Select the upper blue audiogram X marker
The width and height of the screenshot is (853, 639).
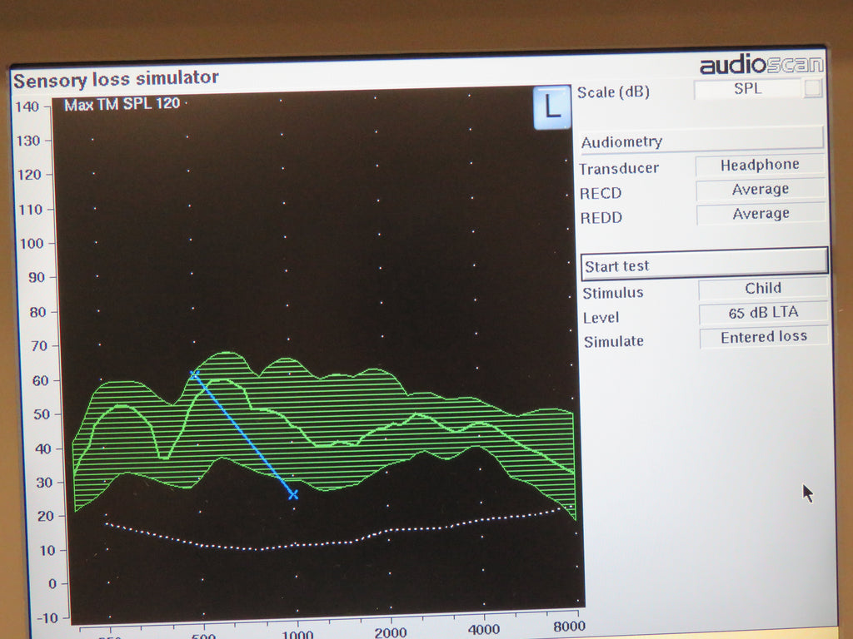[x=196, y=375]
